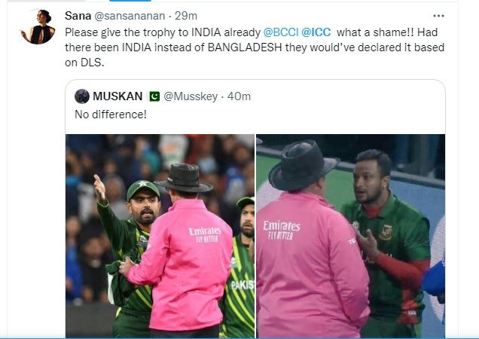Visit Sana's display name profile
Screen dimensions: 479x339
pyautogui.click(x=78, y=16)
